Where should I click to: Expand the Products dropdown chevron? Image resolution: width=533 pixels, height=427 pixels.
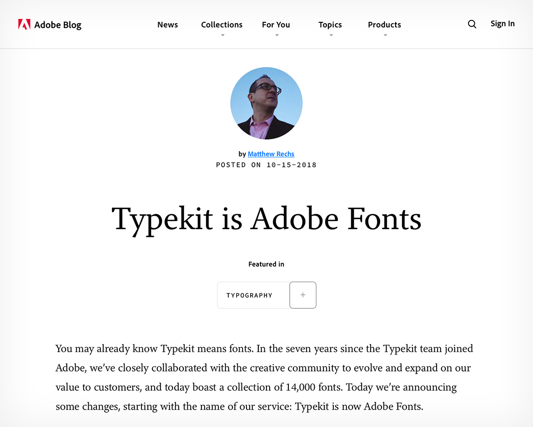pos(384,35)
